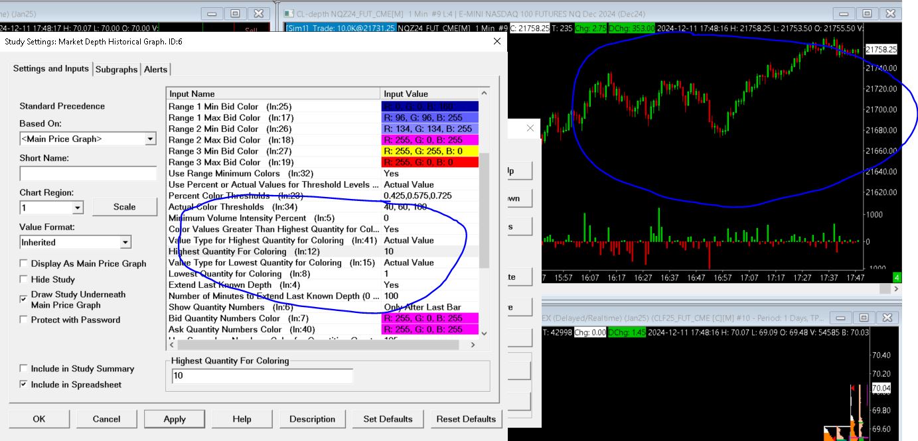Uncheck Include in Spreadsheet checkbox
918x441 pixels.
click(24, 385)
